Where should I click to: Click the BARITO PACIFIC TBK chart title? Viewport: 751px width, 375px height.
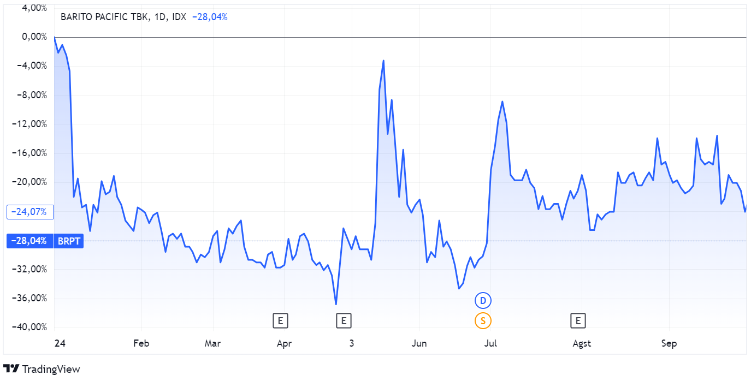coord(124,17)
